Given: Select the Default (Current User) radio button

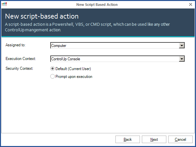Looking at the screenshot, I should point(52,69).
